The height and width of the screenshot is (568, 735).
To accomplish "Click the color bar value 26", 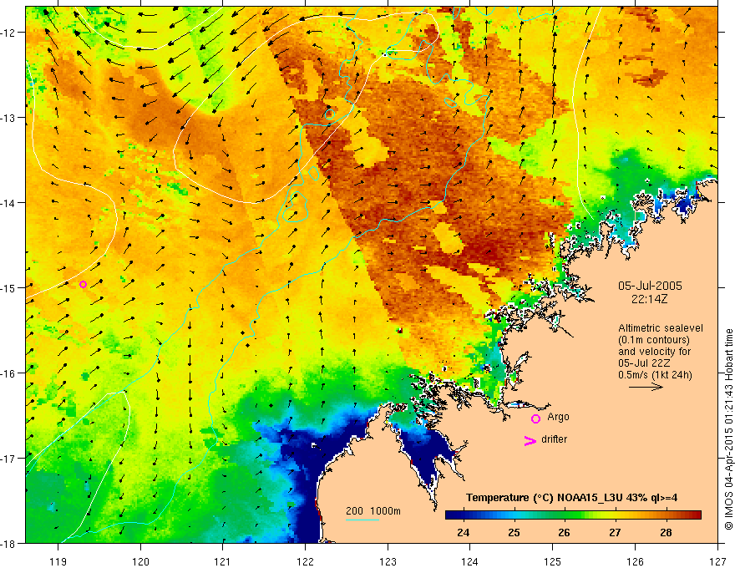I will tap(565, 532).
